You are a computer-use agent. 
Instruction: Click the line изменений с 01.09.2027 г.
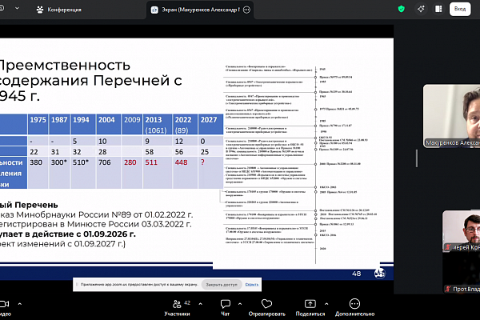click(x=62, y=244)
